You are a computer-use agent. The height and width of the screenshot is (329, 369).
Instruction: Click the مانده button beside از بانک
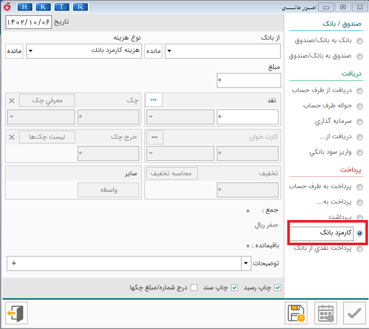coord(153,51)
